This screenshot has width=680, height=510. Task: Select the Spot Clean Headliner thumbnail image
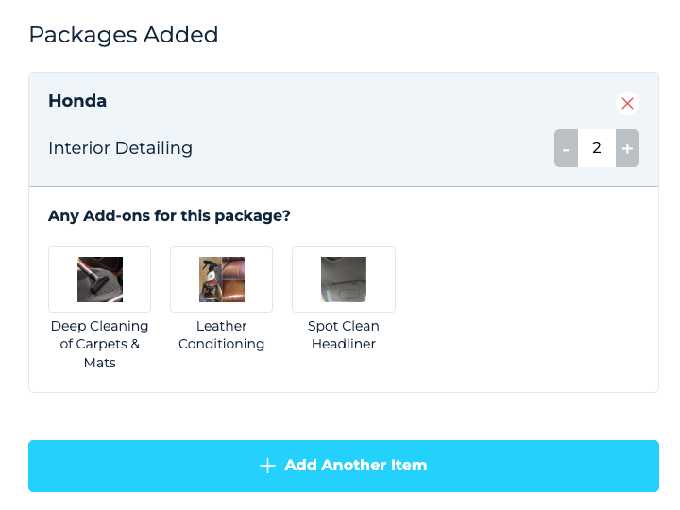point(344,280)
